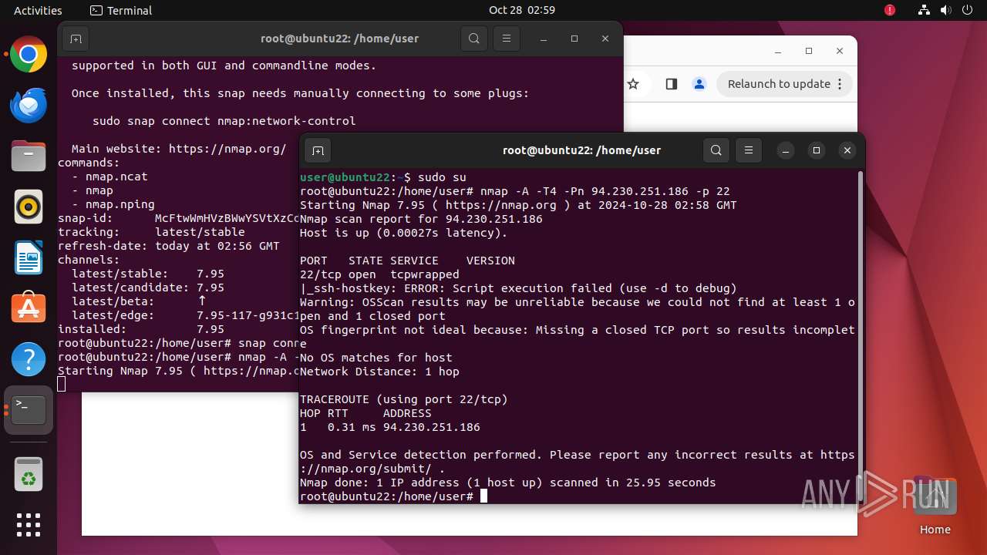Click 'Host is up (0.00027s latency)' line
Image resolution: width=987 pixels, height=555 pixels.
[x=404, y=233]
